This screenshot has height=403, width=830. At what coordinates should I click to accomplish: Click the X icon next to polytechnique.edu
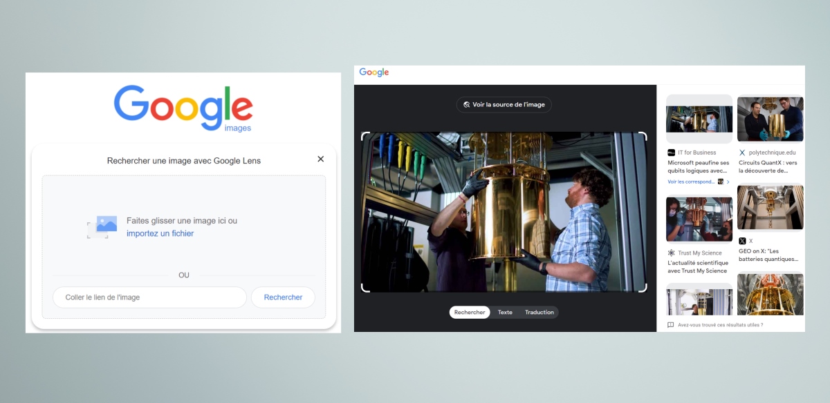click(742, 153)
